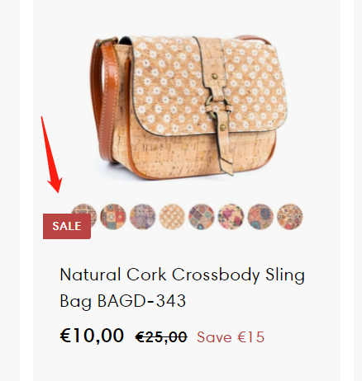Viewport: 362px width, 381px height.
Task: Pick the last small multicolor flower swatch
Action: [x=290, y=217]
